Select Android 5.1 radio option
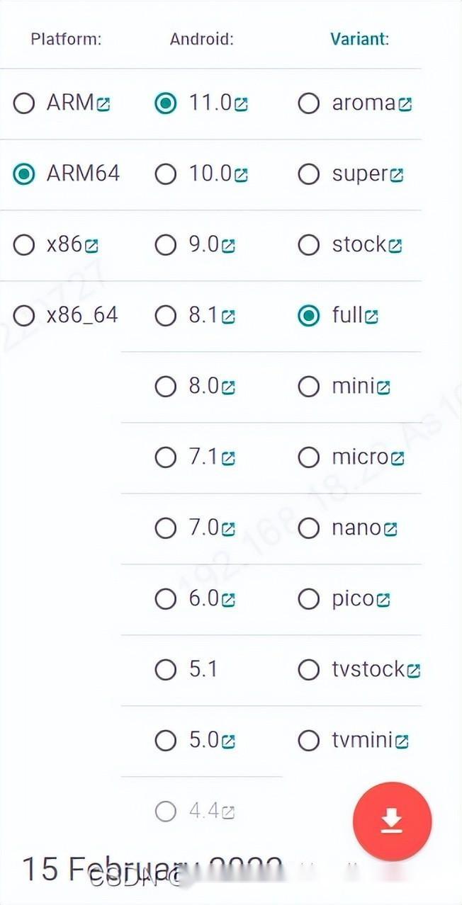 165,669
